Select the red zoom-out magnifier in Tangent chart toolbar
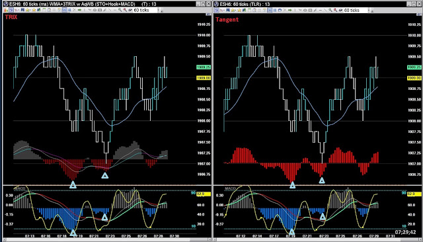The width and height of the screenshot is (423, 242). (335, 10)
